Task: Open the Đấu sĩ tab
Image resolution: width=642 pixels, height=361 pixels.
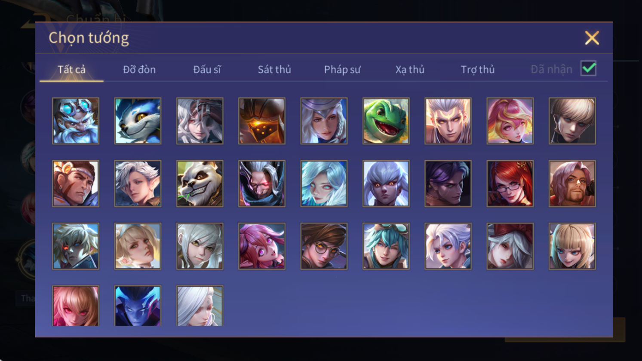Action: [x=207, y=69]
